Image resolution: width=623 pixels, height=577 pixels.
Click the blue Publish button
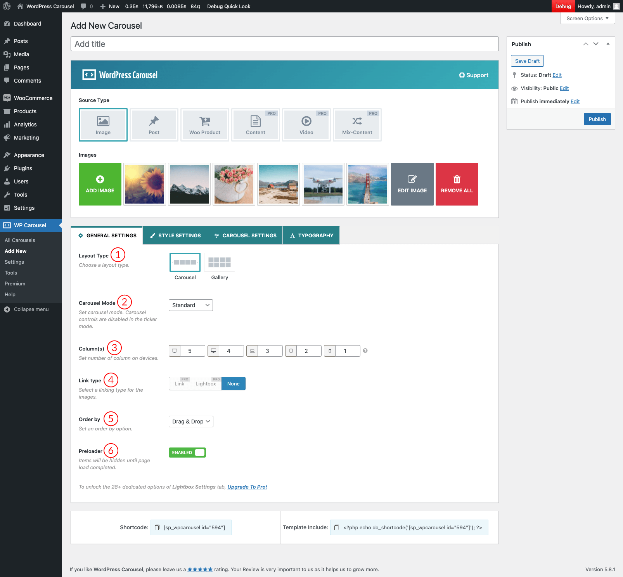(x=597, y=119)
